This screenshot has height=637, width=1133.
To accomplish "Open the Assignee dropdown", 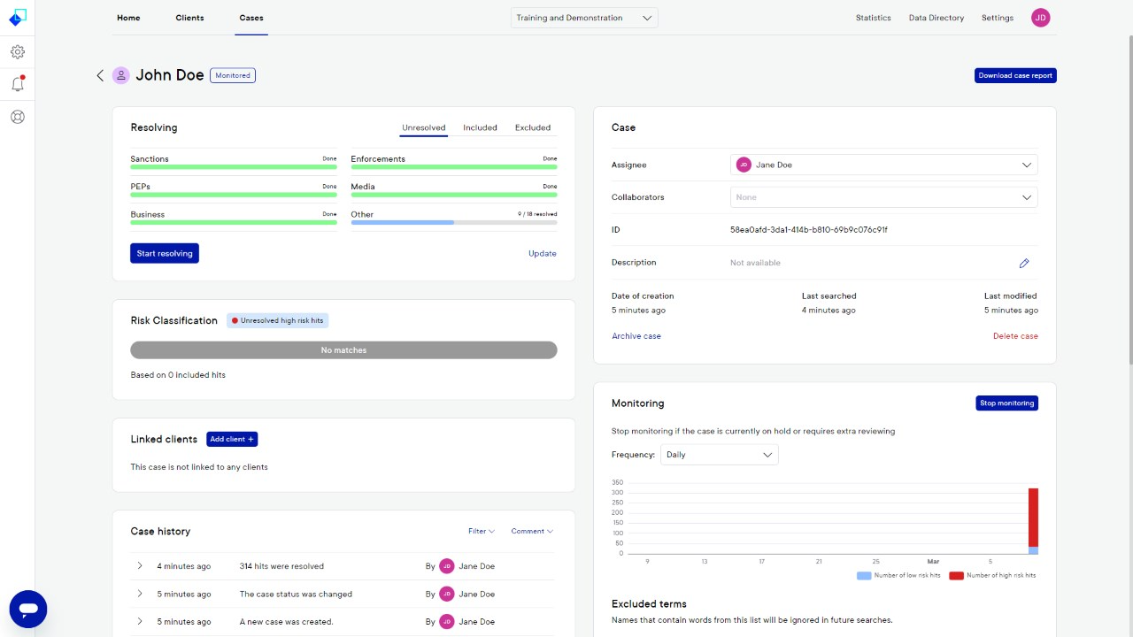I will [x=883, y=165].
